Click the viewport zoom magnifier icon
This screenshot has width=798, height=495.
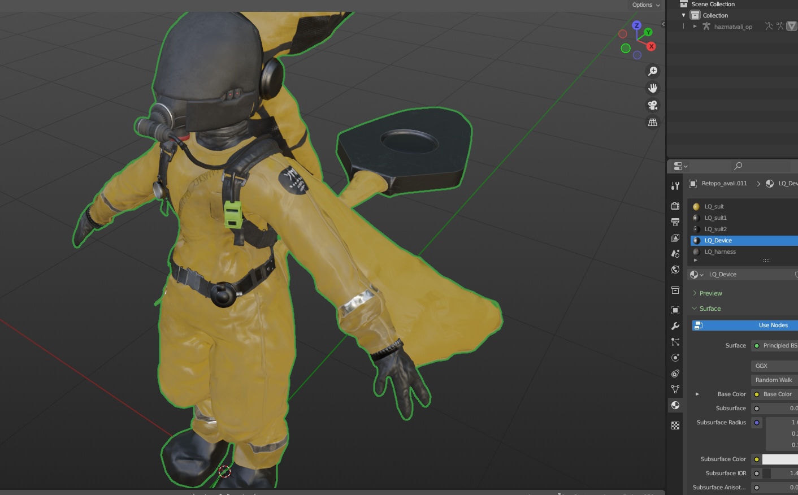[x=653, y=71]
